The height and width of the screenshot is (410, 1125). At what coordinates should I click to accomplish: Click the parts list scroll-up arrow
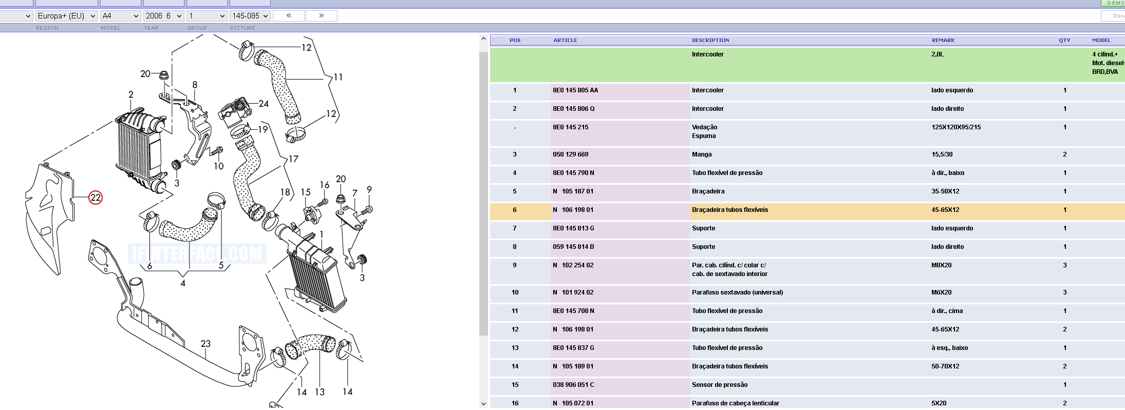pyautogui.click(x=483, y=38)
